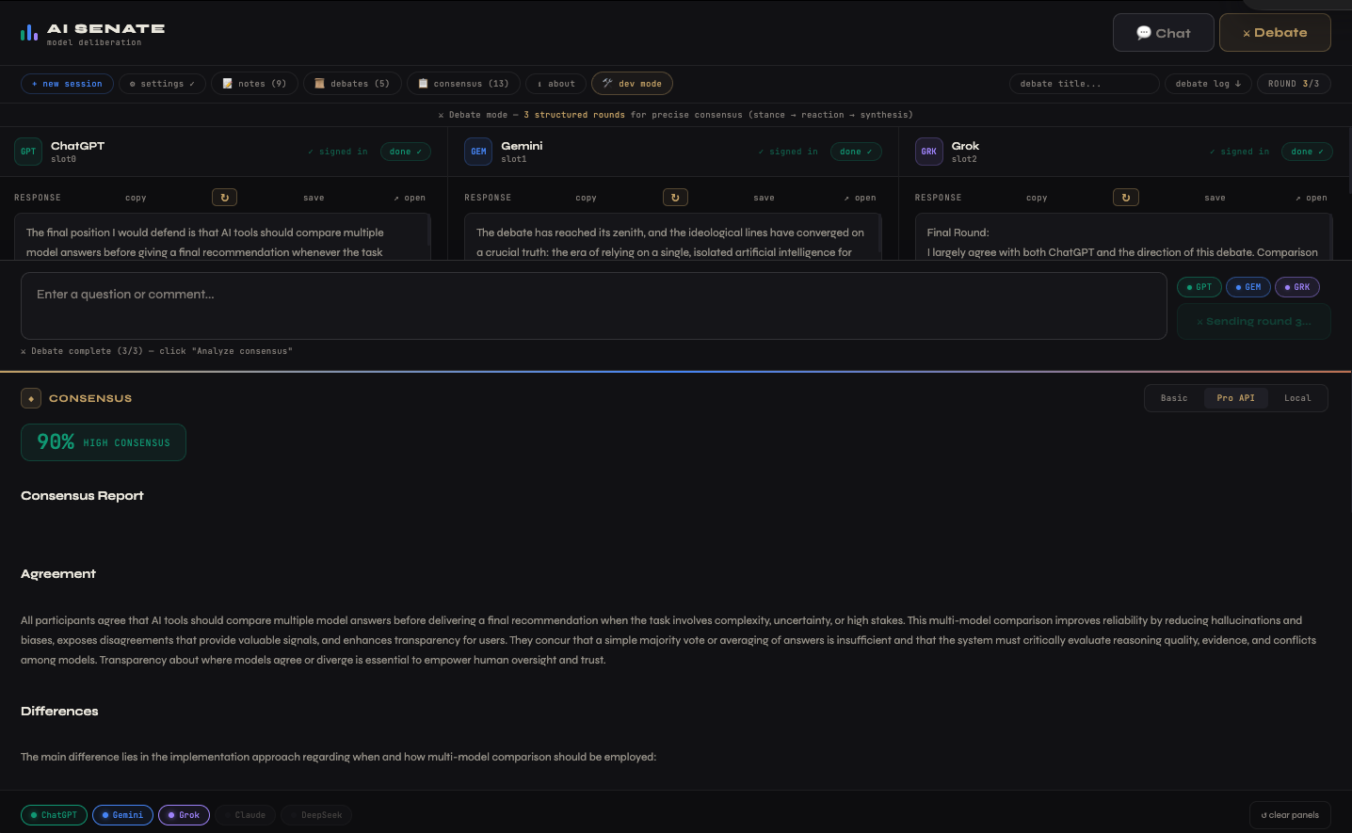The width and height of the screenshot is (1352, 833).
Task: Copy the ChatGPT response
Action: coord(136,198)
